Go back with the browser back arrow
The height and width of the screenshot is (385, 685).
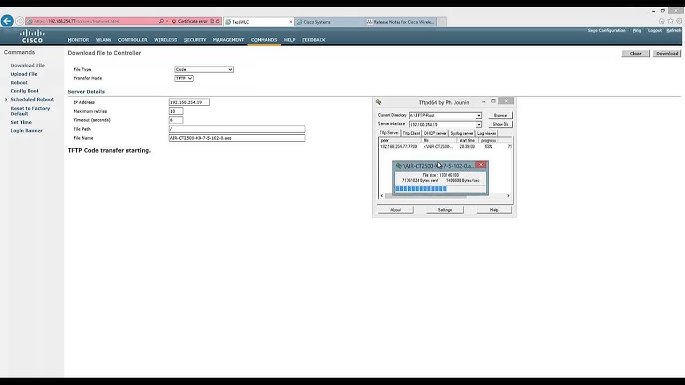pyautogui.click(x=7, y=21)
